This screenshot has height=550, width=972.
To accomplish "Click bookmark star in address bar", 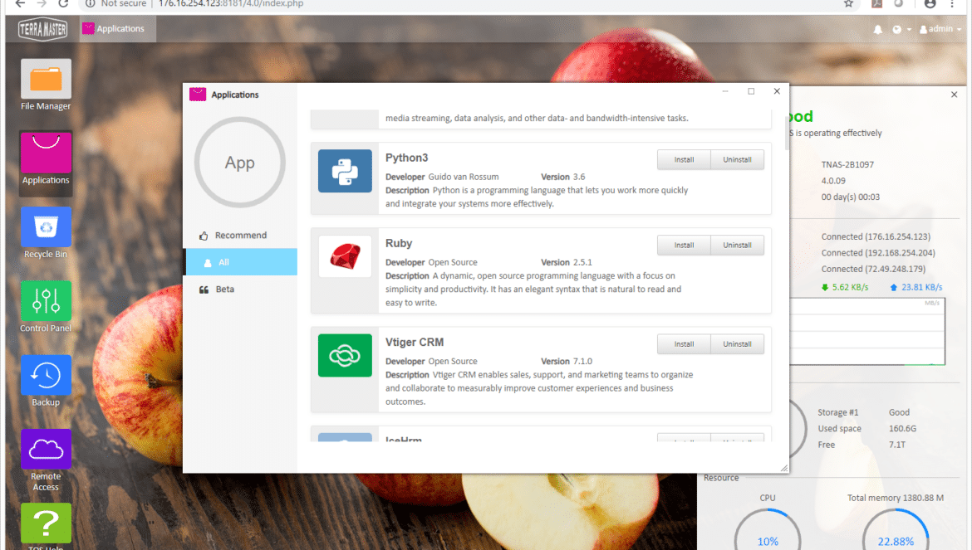I will [x=849, y=3].
